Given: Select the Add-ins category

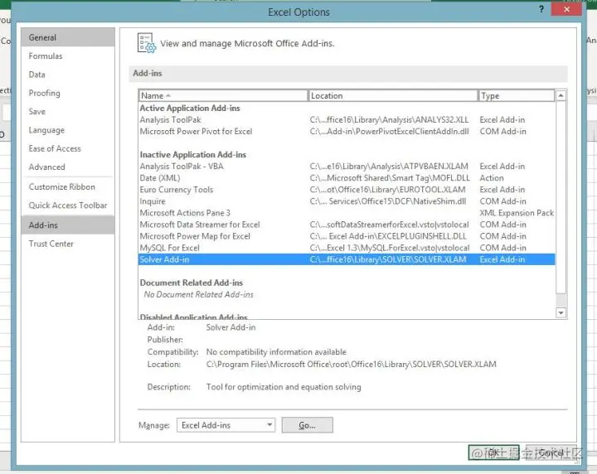Looking at the screenshot, I should (68, 225).
